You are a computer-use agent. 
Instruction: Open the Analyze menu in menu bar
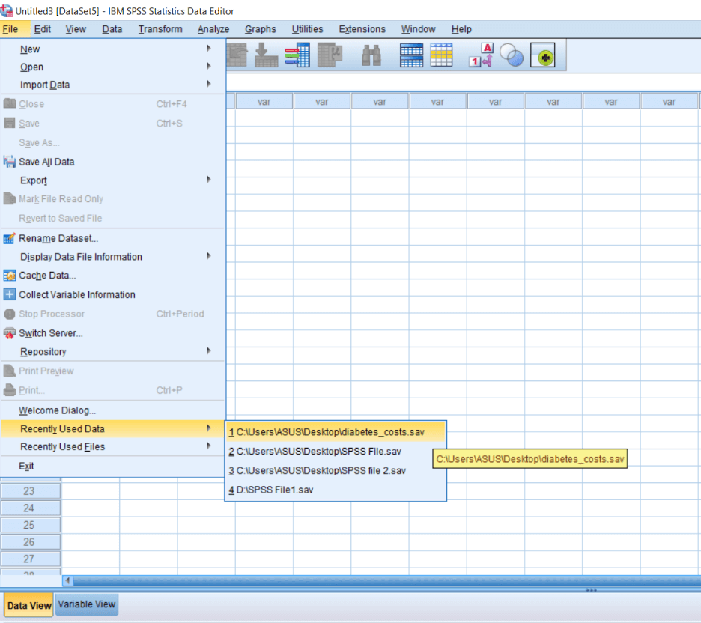[x=213, y=29]
